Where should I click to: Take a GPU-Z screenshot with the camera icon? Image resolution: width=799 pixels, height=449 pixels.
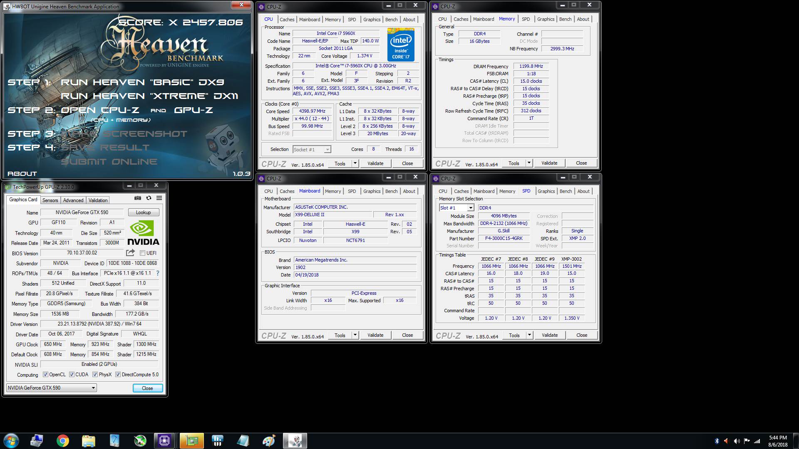138,198
